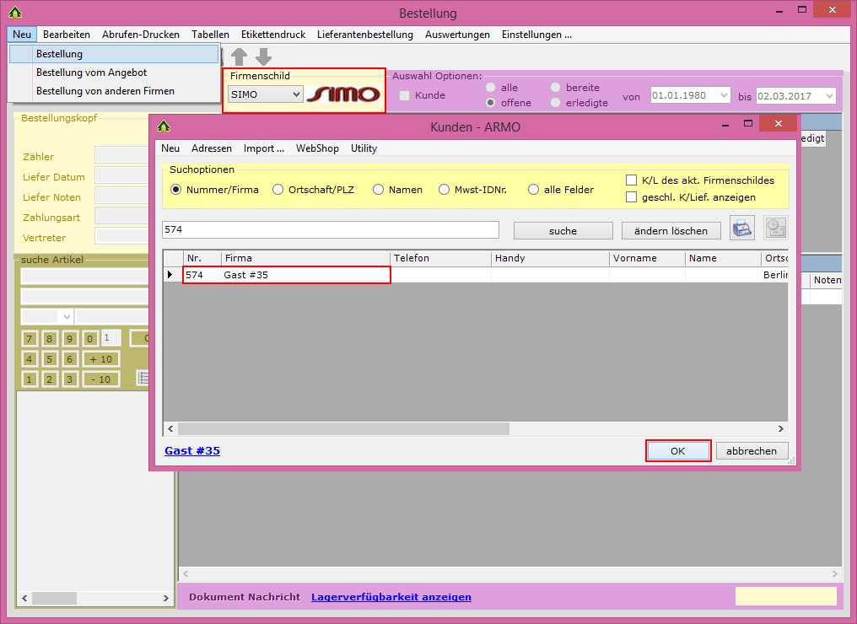Click the grey up arrow icon
This screenshot has width=857, height=624.
(x=240, y=56)
